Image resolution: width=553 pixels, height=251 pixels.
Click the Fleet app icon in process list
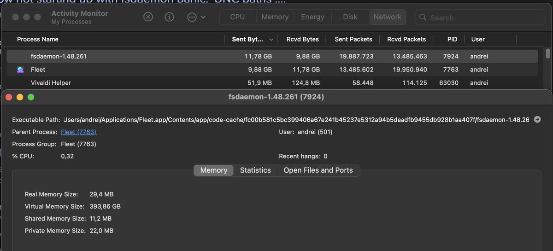[21, 70]
